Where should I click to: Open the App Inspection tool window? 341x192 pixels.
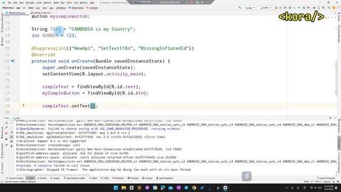[165, 178]
